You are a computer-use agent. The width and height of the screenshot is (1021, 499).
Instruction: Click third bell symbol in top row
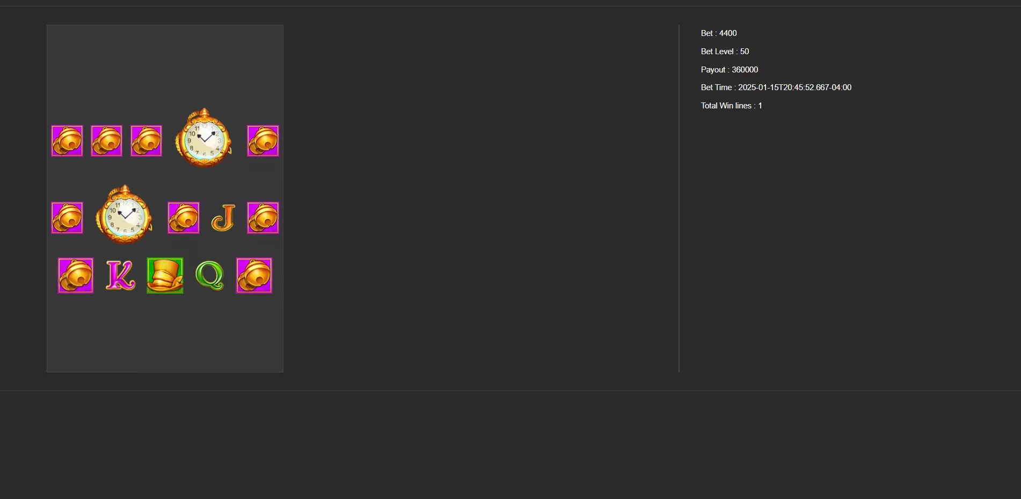click(x=147, y=141)
